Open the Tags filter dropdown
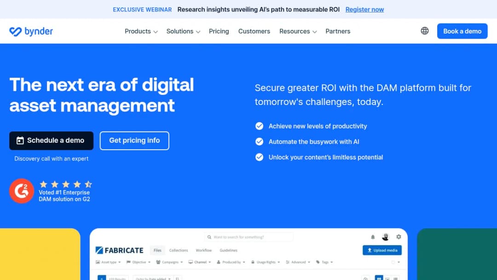 pos(324,262)
